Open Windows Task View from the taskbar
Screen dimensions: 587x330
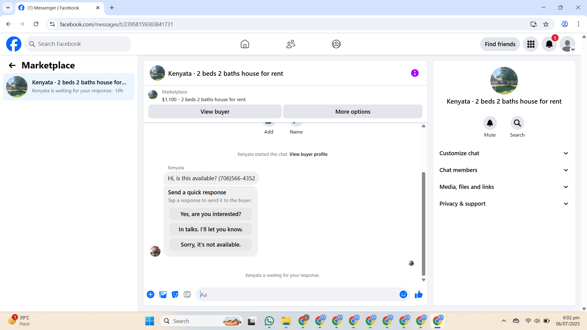pos(252,321)
